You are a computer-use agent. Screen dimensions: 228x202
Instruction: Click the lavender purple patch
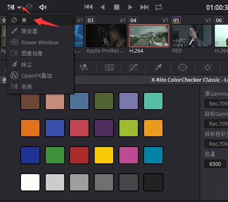(128, 101)
